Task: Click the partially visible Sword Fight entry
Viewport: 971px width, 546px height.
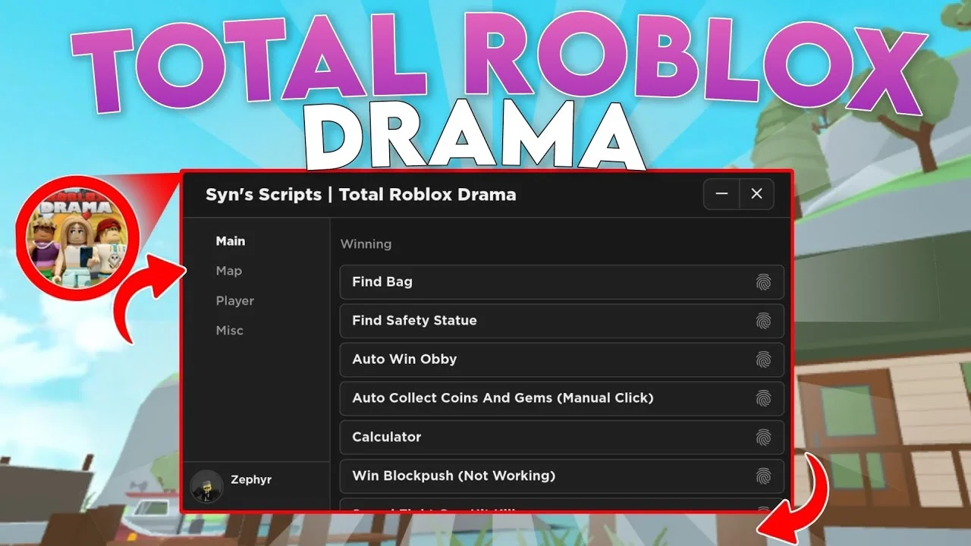Action: pos(531,510)
